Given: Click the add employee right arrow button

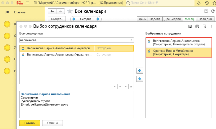Looking at the screenshot, I should 139,71.
